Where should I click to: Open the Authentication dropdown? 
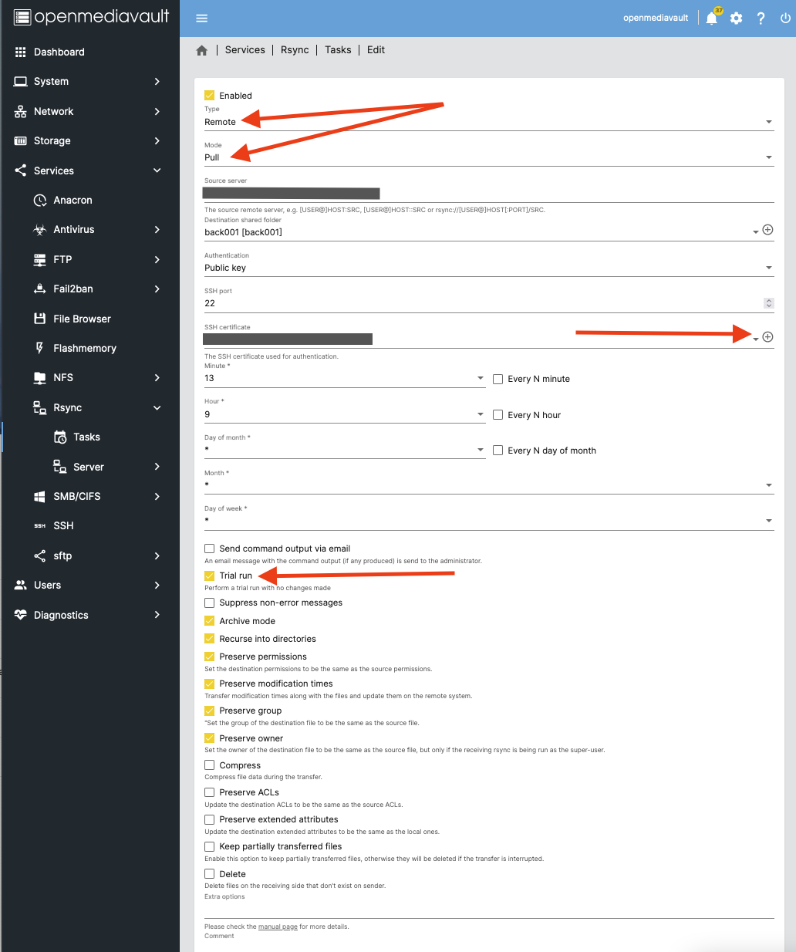click(x=487, y=268)
